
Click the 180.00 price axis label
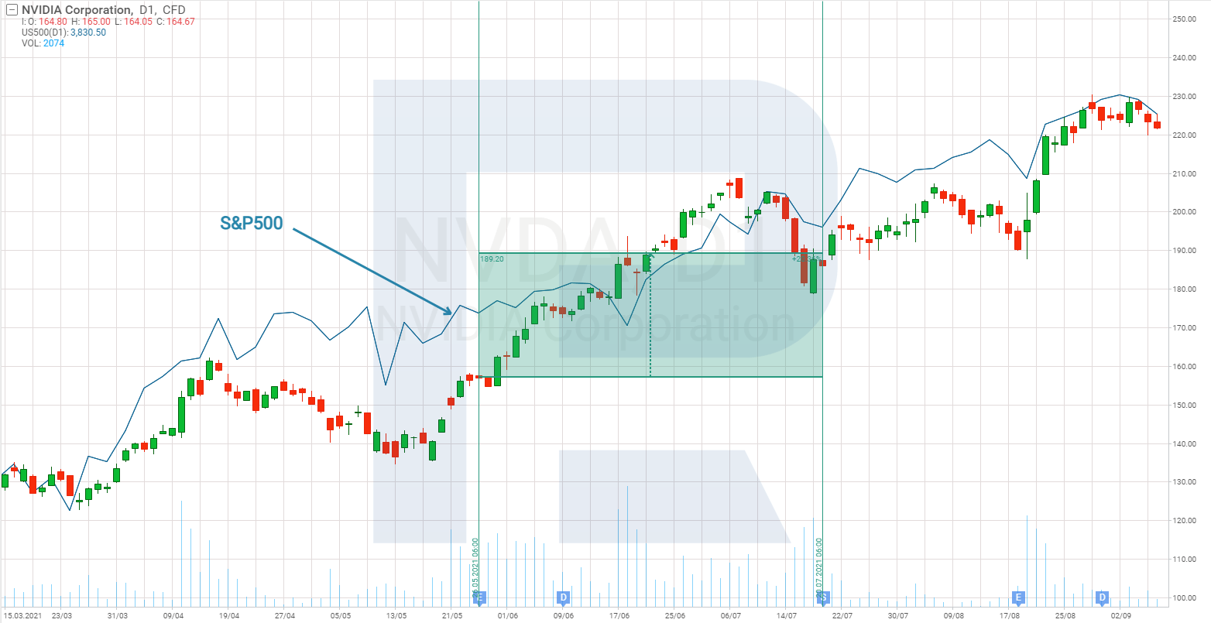(x=1185, y=289)
